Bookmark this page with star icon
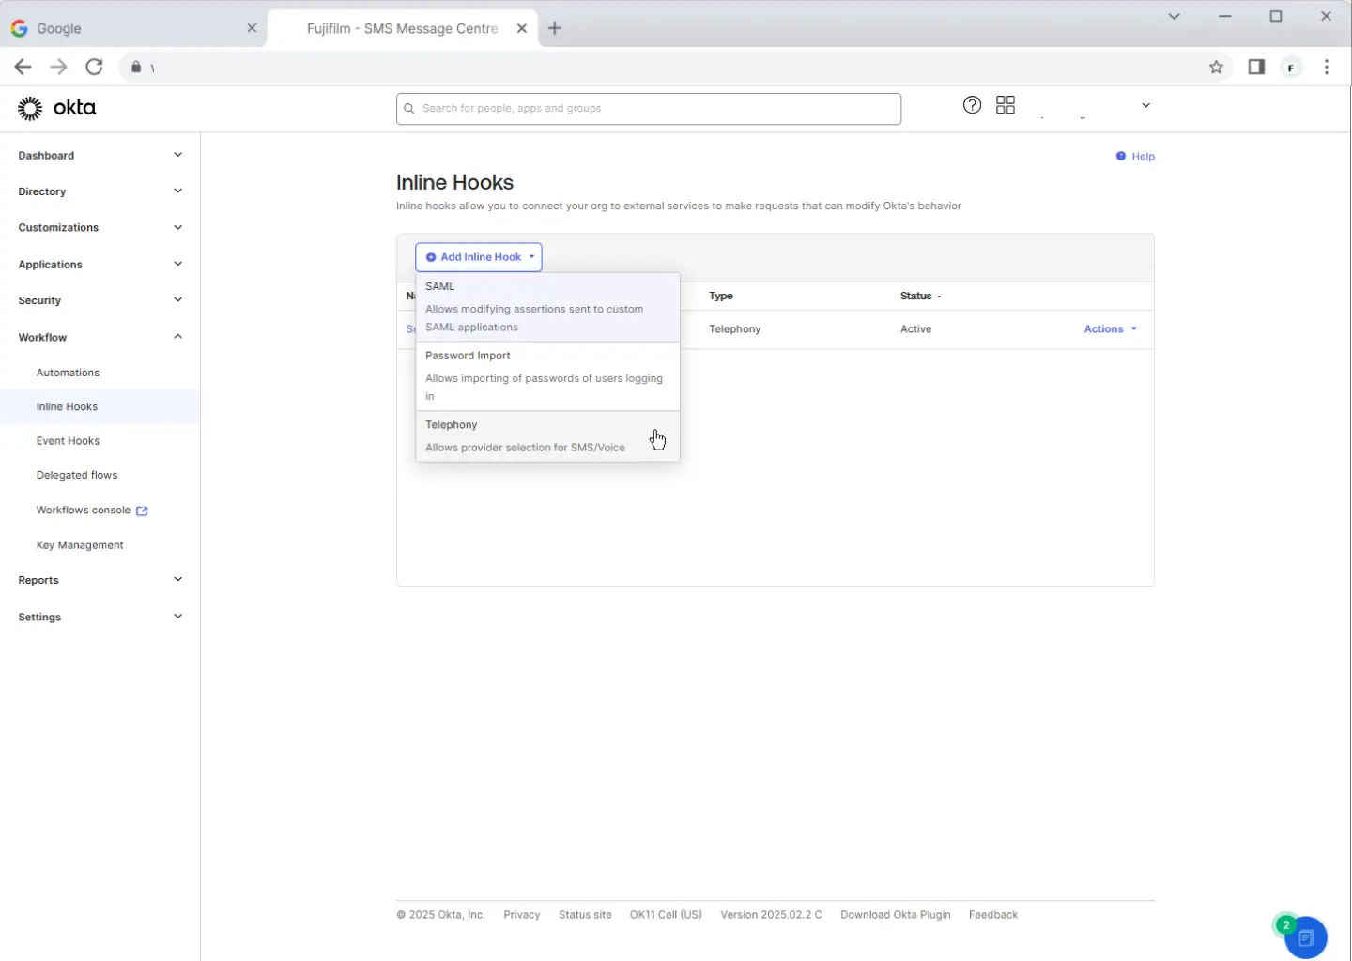 coord(1216,67)
